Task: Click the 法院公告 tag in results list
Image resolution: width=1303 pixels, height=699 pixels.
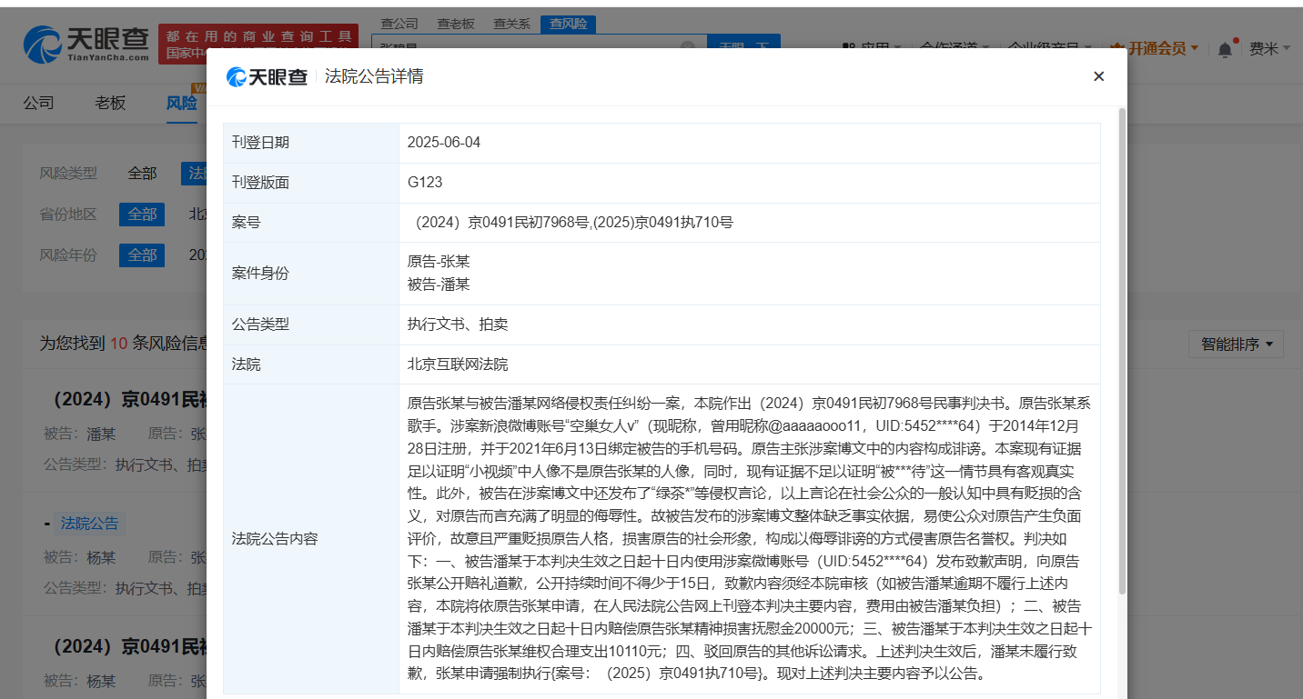Action: point(89,524)
